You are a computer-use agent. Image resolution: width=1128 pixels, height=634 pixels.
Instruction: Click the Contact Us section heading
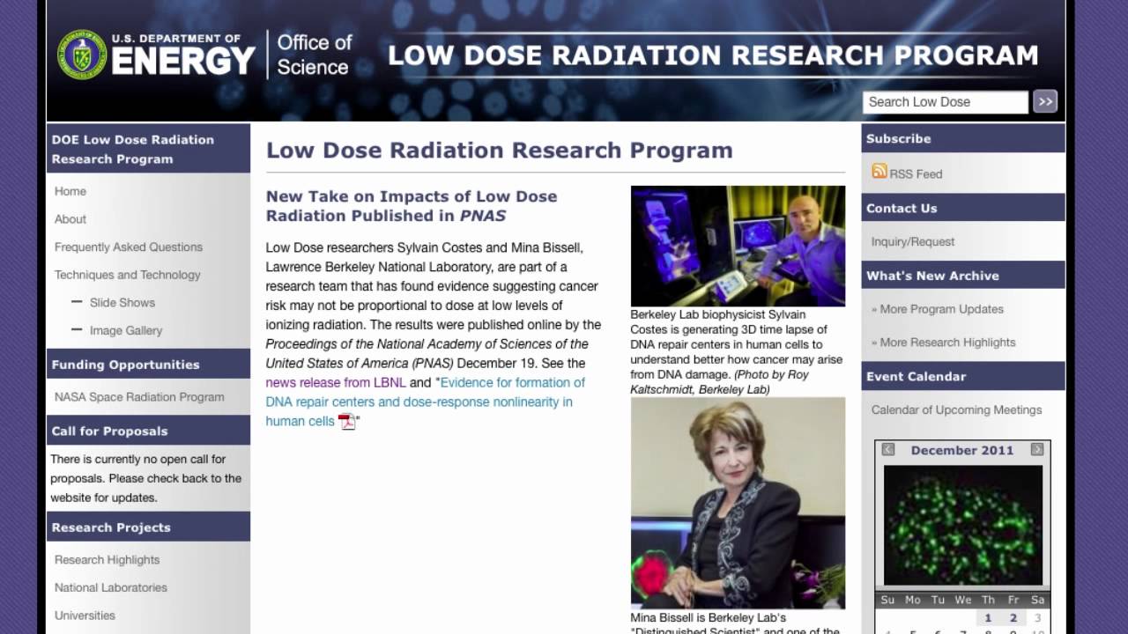[963, 208]
